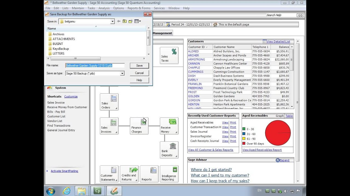Open the Credits and Returns task icon
This screenshot has width=350, height=196.
click(x=129, y=174)
